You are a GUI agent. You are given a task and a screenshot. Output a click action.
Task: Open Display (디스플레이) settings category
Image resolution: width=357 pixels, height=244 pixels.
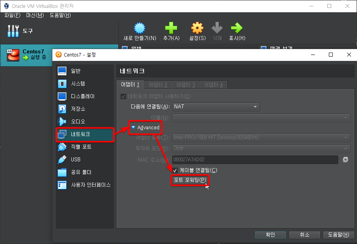click(85, 96)
